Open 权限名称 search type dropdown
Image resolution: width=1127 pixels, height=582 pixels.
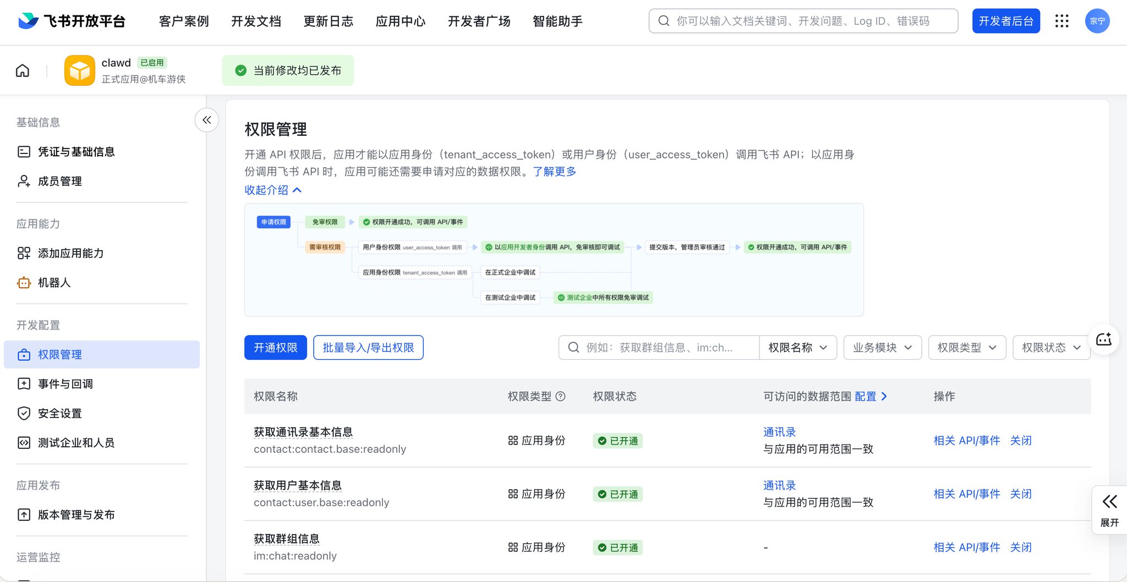coord(798,348)
